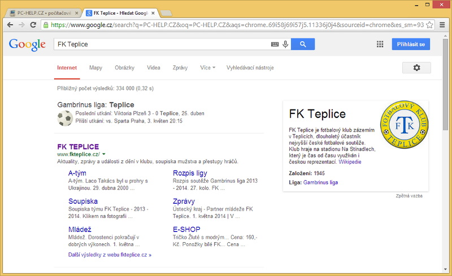Switch to the Mapy tab
The height and width of the screenshot is (276, 452).
(95, 68)
